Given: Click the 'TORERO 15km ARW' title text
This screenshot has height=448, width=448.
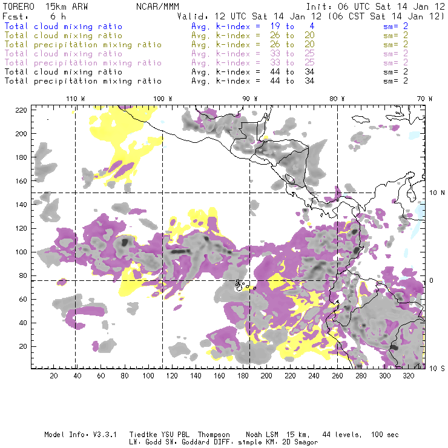Looking at the screenshot, I should (x=45, y=7).
